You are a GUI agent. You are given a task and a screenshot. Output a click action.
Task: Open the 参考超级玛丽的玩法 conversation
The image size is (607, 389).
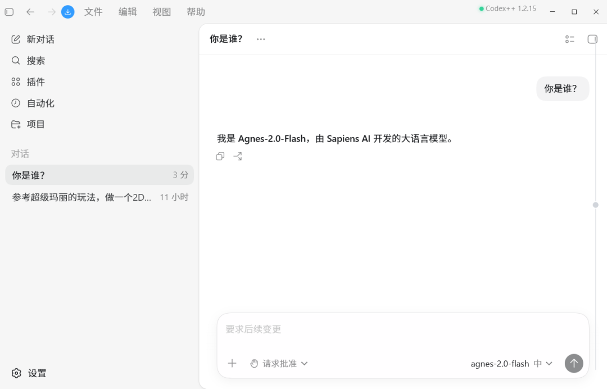(99, 197)
